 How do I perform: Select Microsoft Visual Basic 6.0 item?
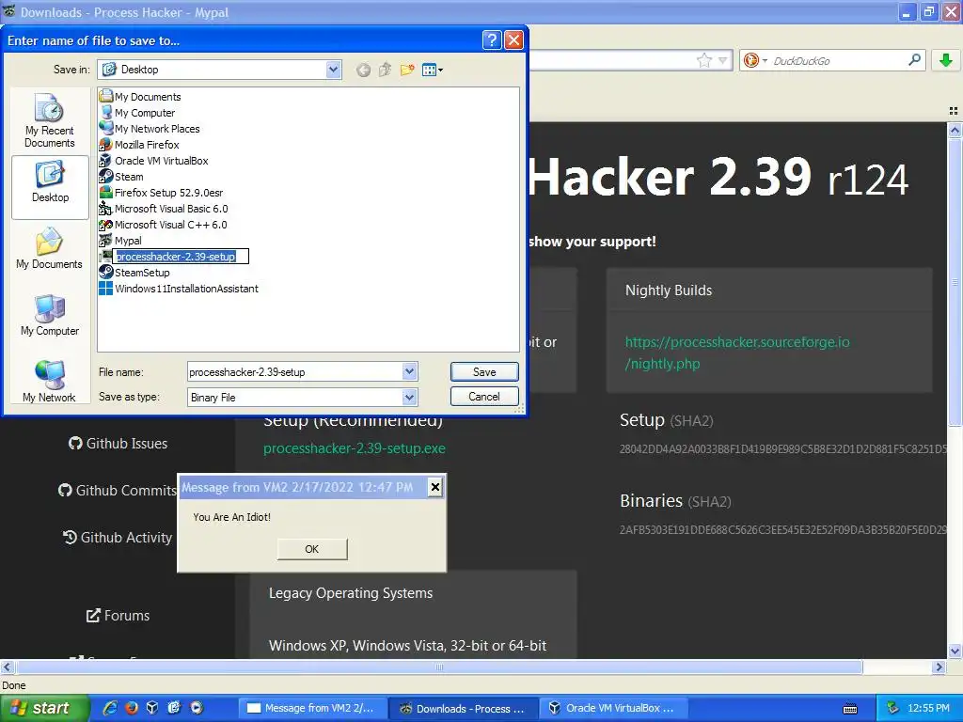164,208
